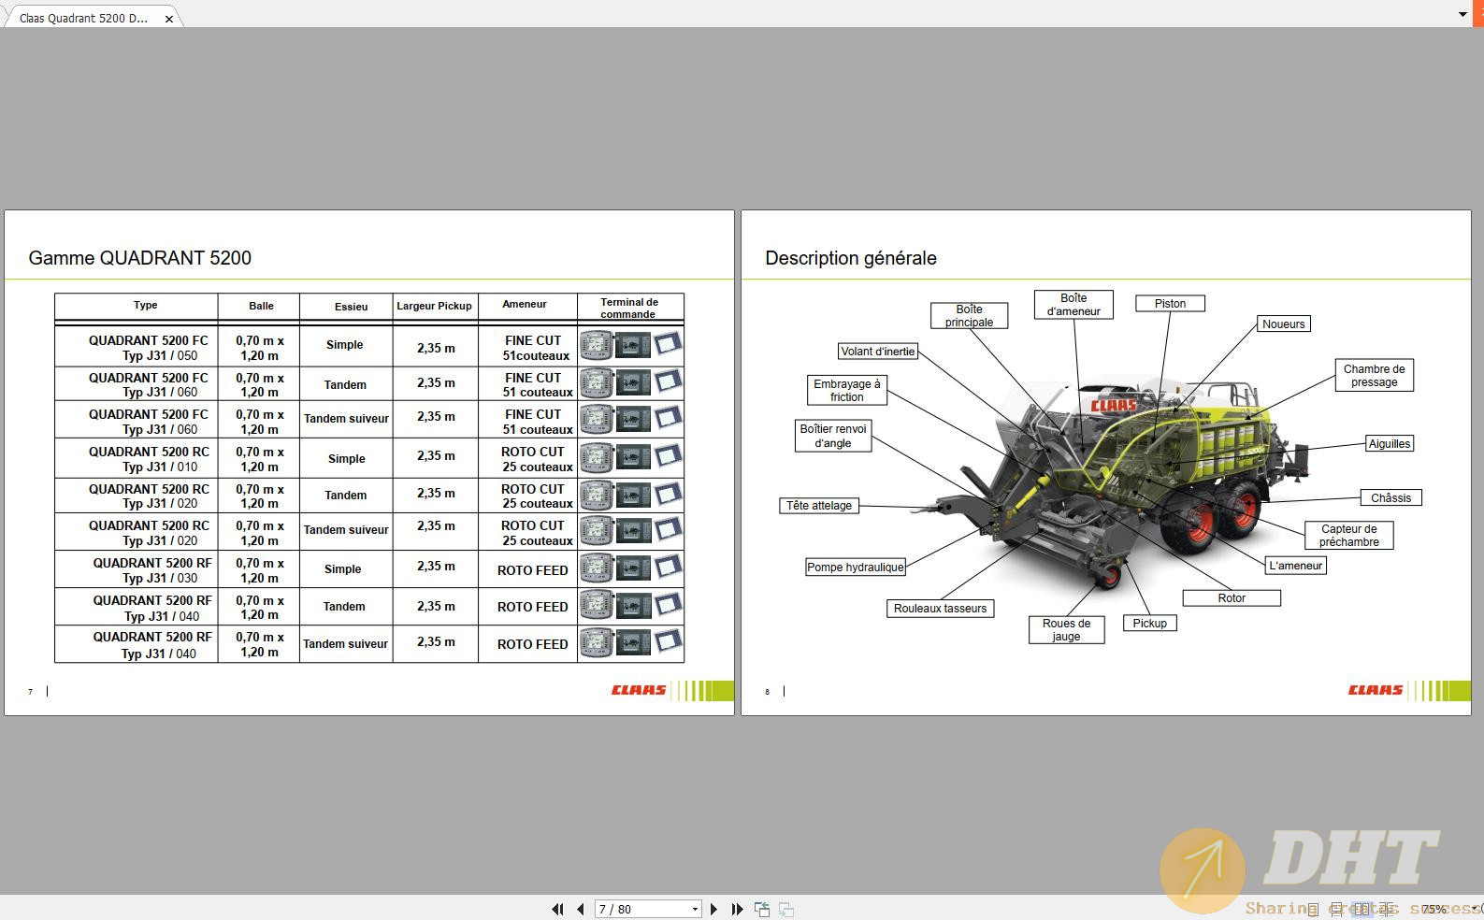Screen dimensions: 1484x920
Task: Click the 'Rotor' diagram label
Action: point(1231,598)
